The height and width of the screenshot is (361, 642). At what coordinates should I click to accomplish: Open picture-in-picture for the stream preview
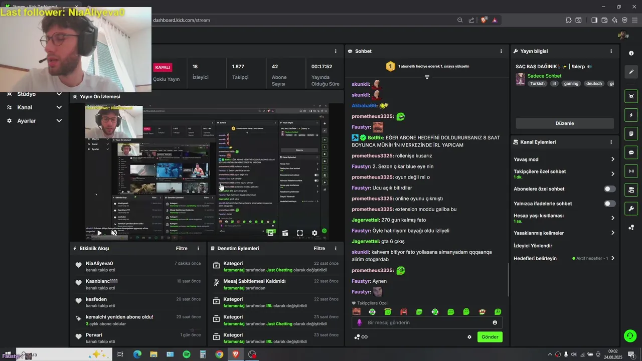pyautogui.click(x=270, y=233)
